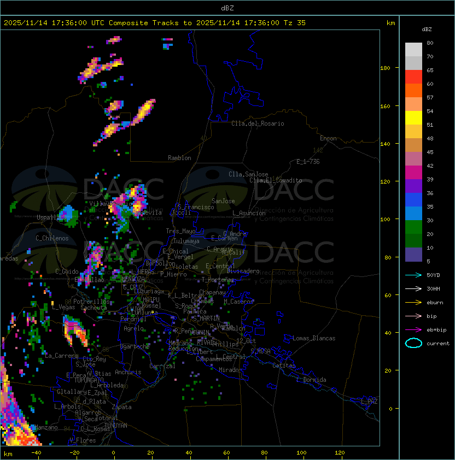Click the 'Anchoris' map label
This screenshot has width=455, height=460.
[128, 372]
